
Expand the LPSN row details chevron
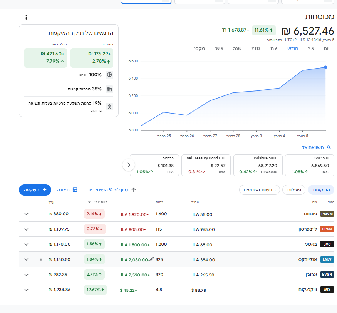[x=26, y=229]
